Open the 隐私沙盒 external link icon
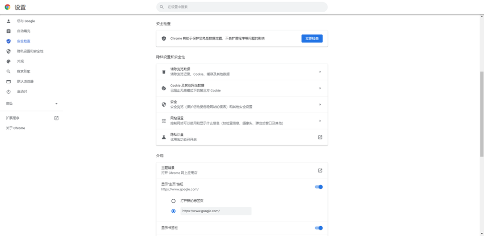The width and height of the screenshot is (484, 236). point(320,137)
